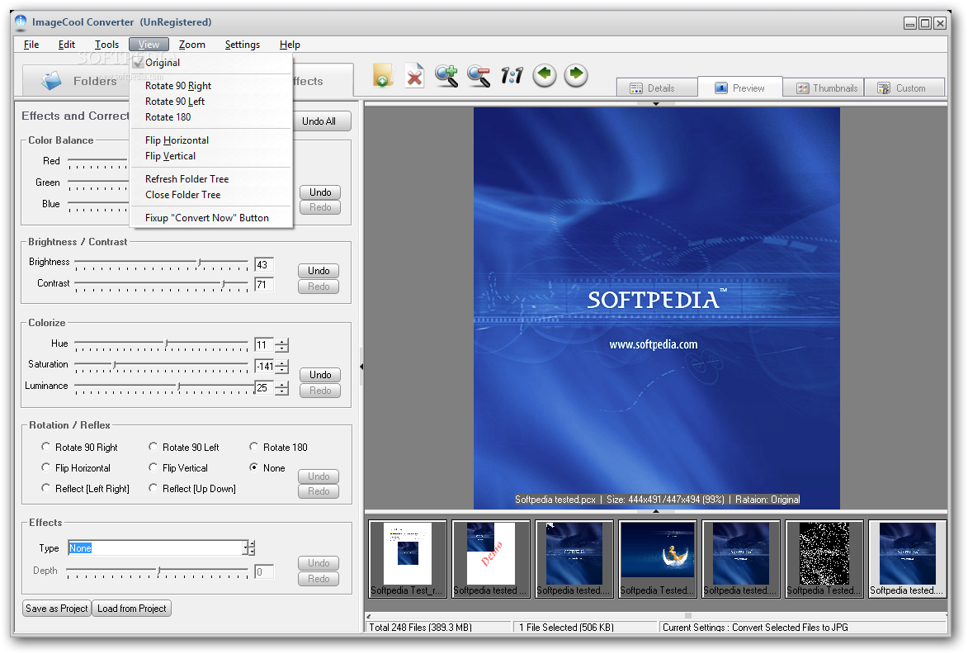Click the Preview tab icon

pyautogui.click(x=721, y=88)
